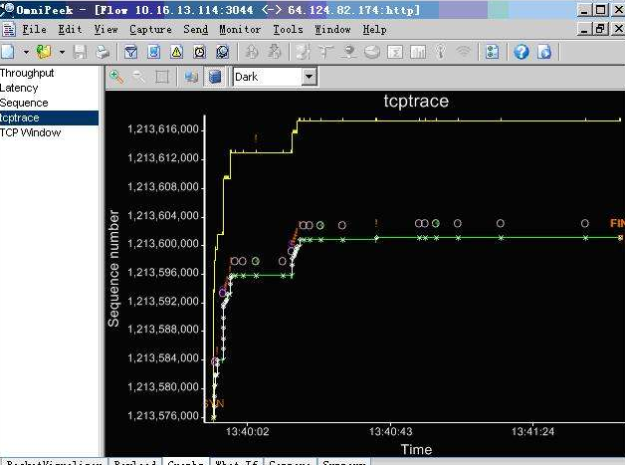Click the Sequence number axis title
The width and height of the screenshot is (625, 465).
(113, 269)
